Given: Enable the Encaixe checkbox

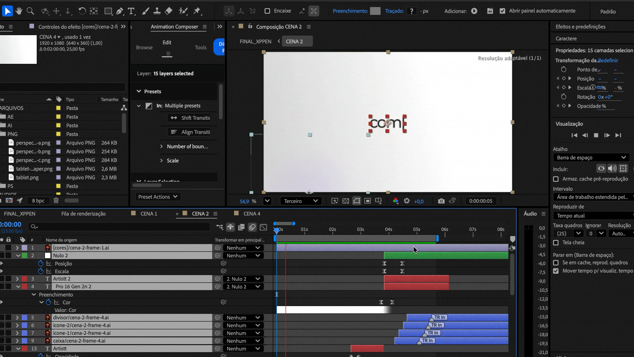Looking at the screenshot, I should tap(267, 11).
